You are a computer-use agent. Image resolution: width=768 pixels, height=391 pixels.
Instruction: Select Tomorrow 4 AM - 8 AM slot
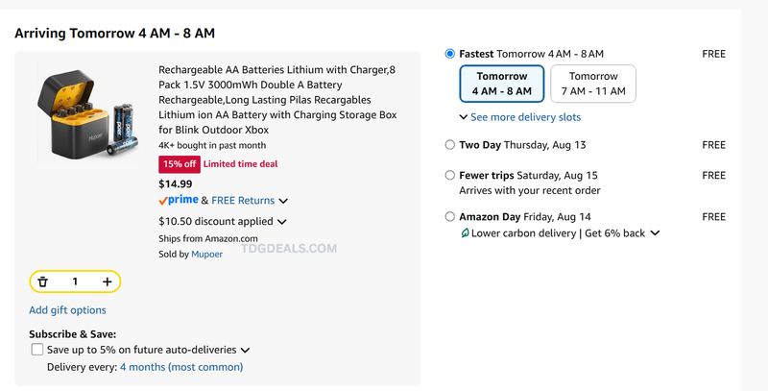[x=502, y=84]
